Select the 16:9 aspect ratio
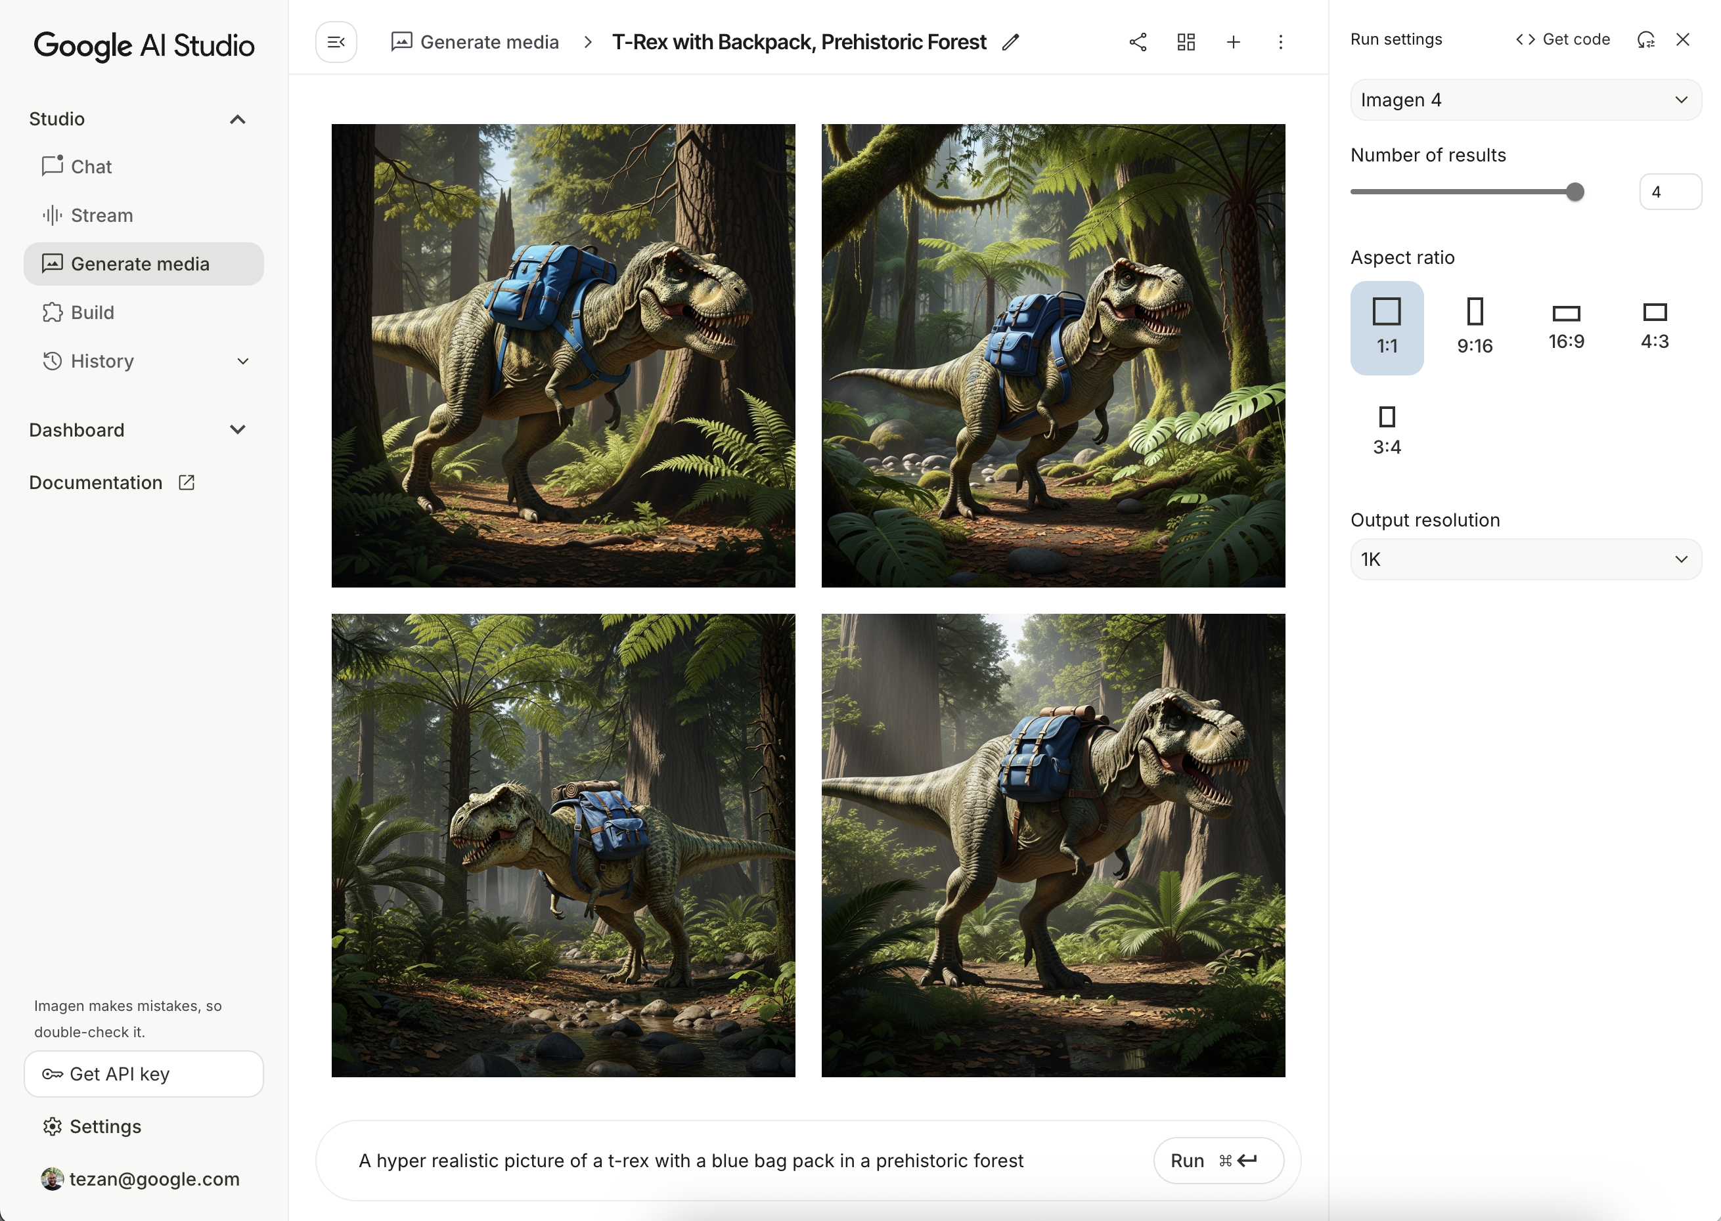 click(x=1565, y=326)
